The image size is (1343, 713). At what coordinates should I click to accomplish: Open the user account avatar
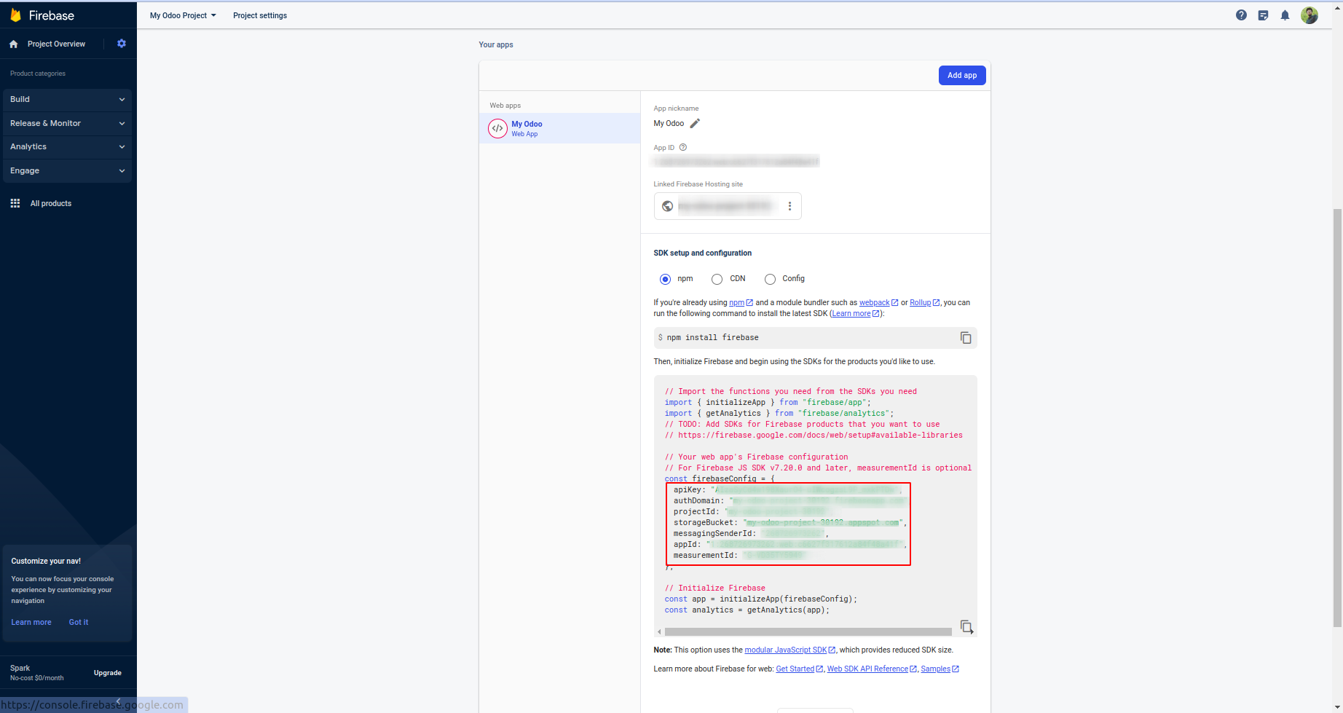click(x=1309, y=15)
